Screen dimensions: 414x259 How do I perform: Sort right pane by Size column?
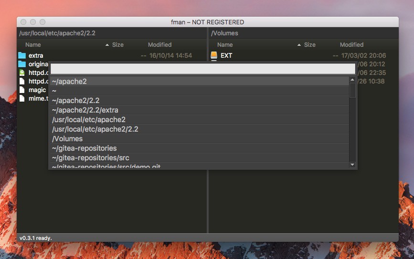point(310,45)
